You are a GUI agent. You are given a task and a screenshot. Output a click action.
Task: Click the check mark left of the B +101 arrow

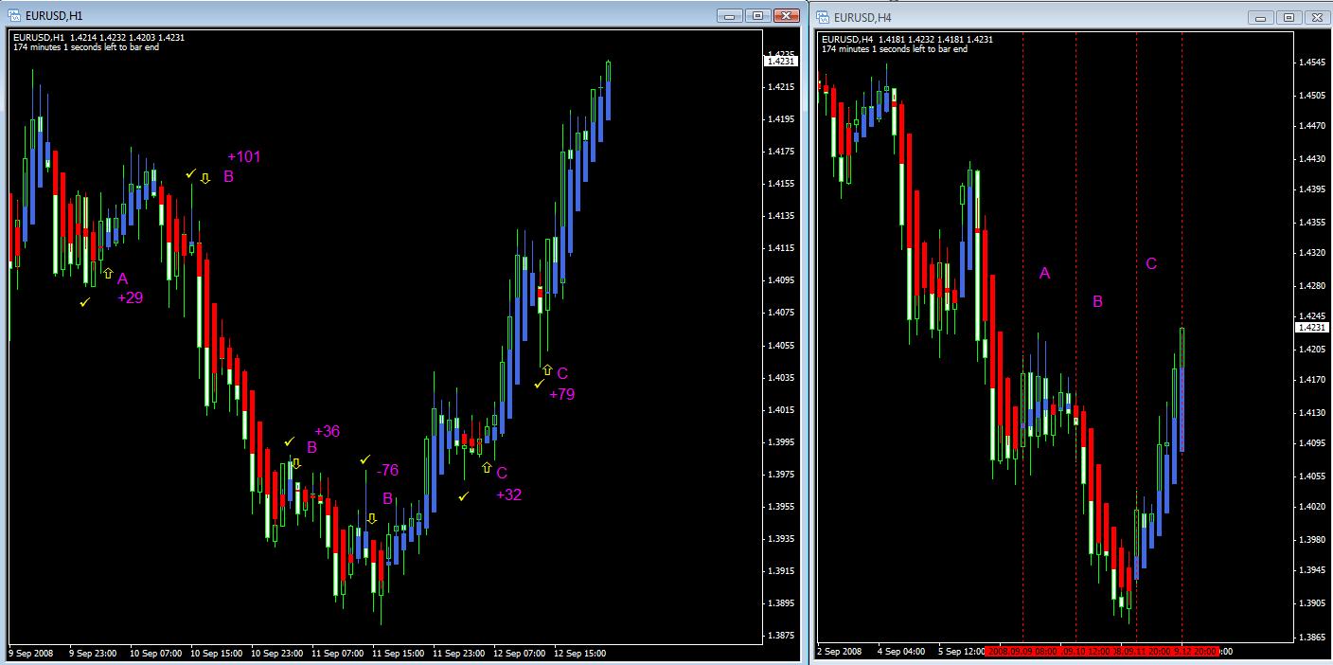(x=190, y=173)
